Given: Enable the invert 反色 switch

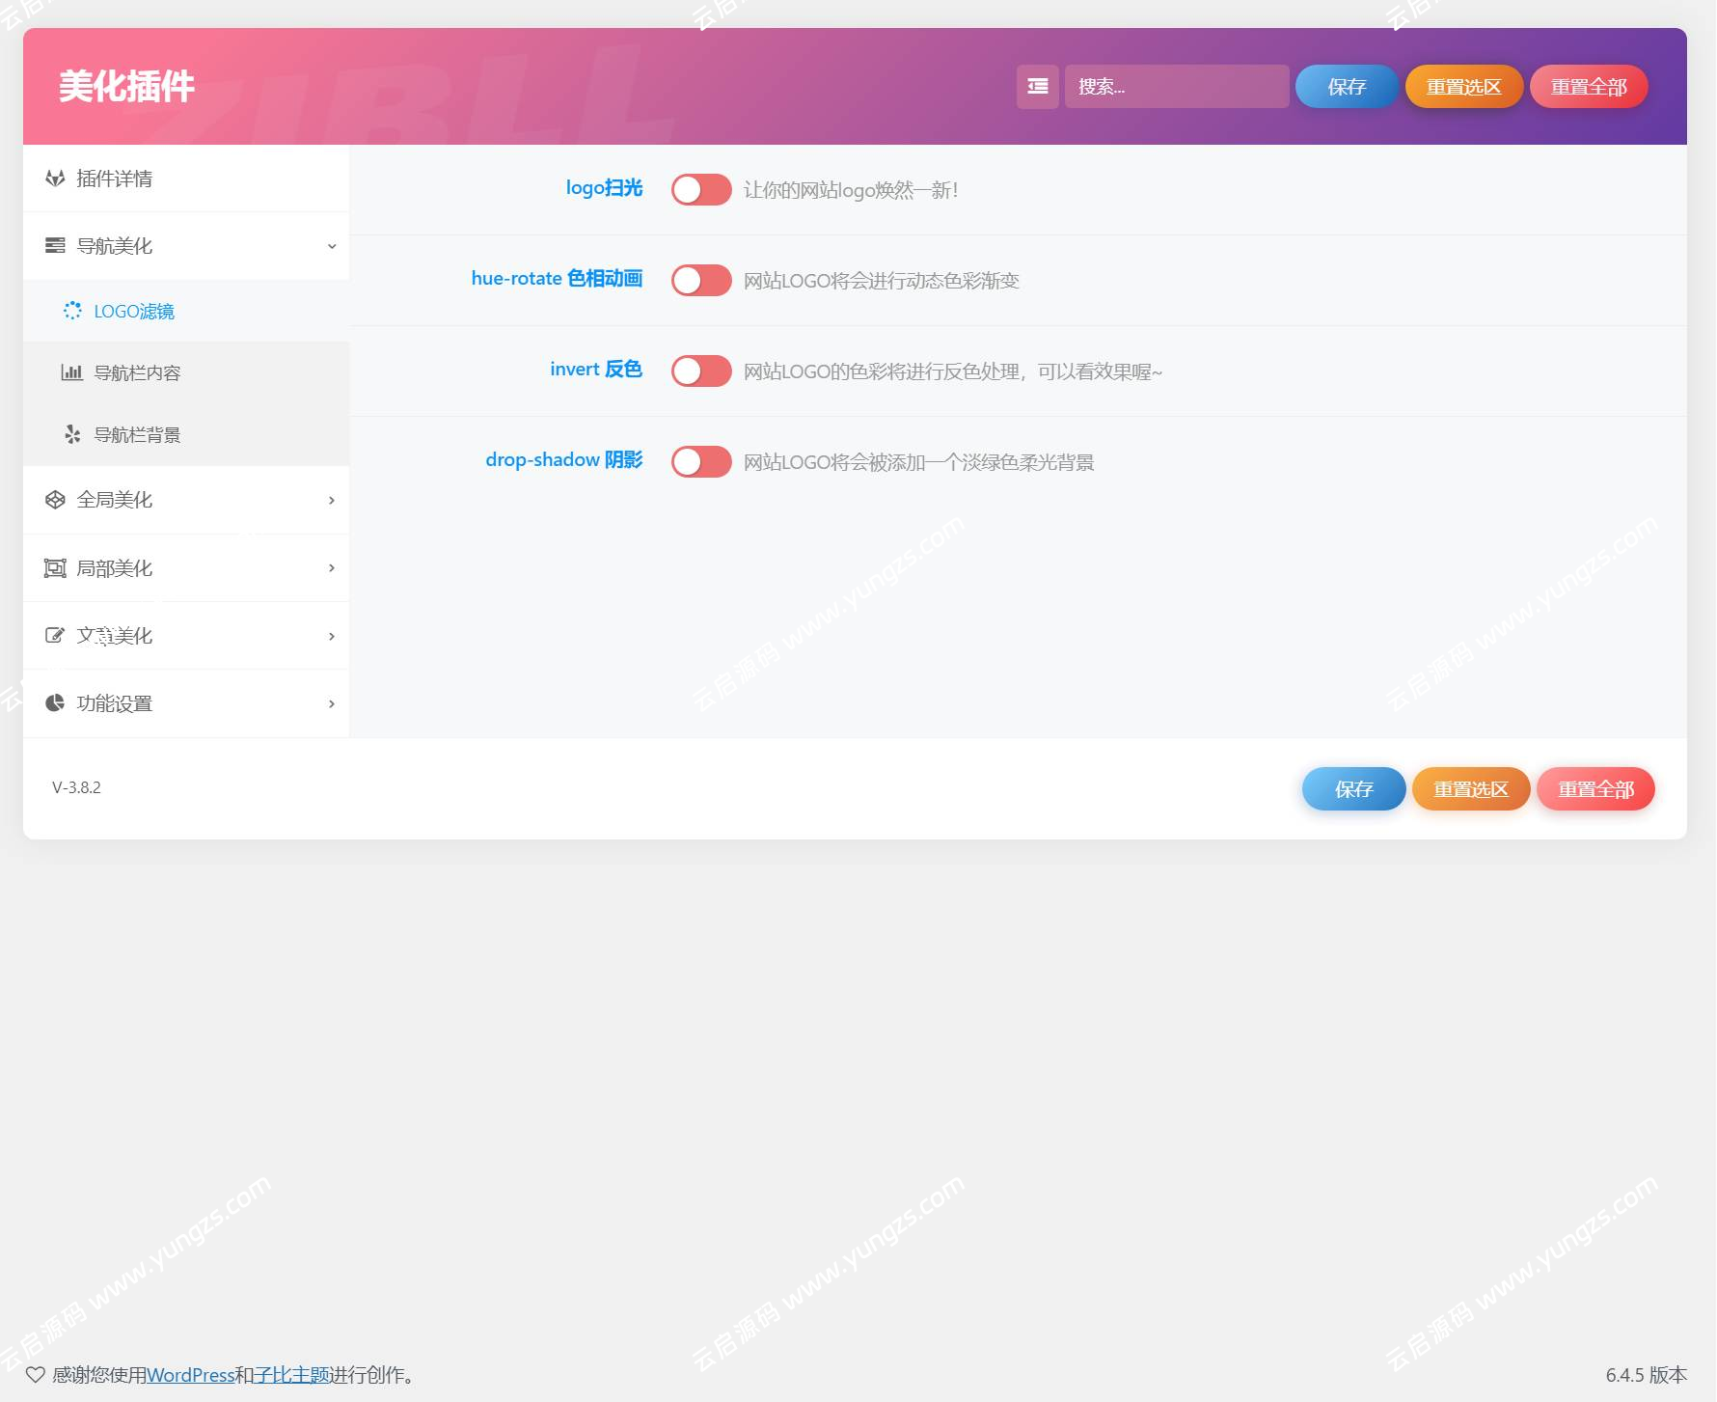Looking at the screenshot, I should tap(701, 371).
